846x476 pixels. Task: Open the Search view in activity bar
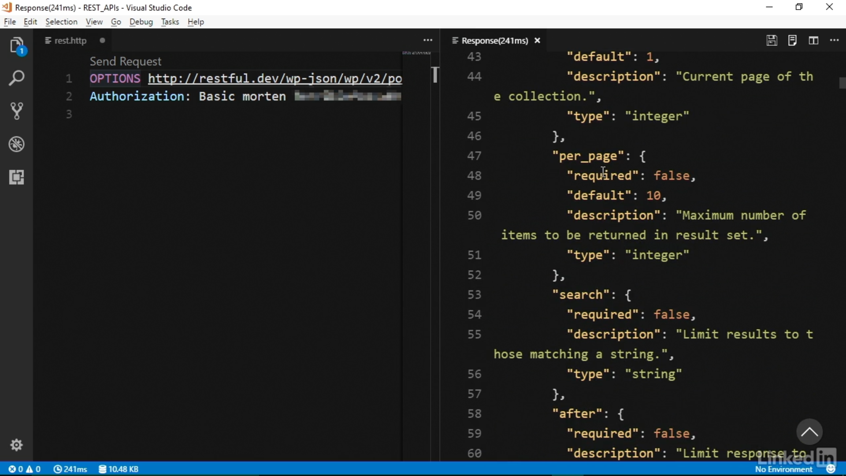pyautogui.click(x=17, y=78)
